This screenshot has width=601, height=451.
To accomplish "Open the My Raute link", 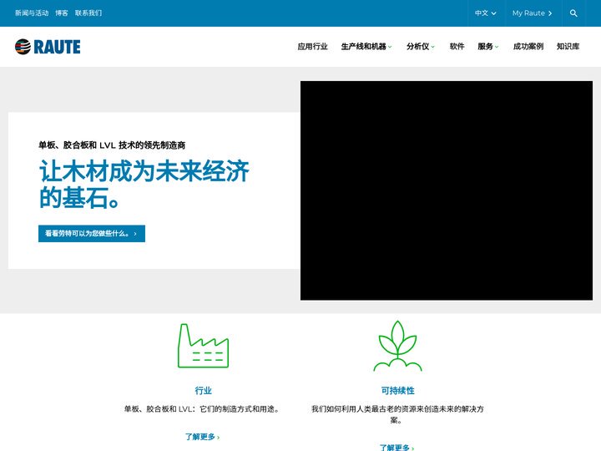I will click(532, 13).
